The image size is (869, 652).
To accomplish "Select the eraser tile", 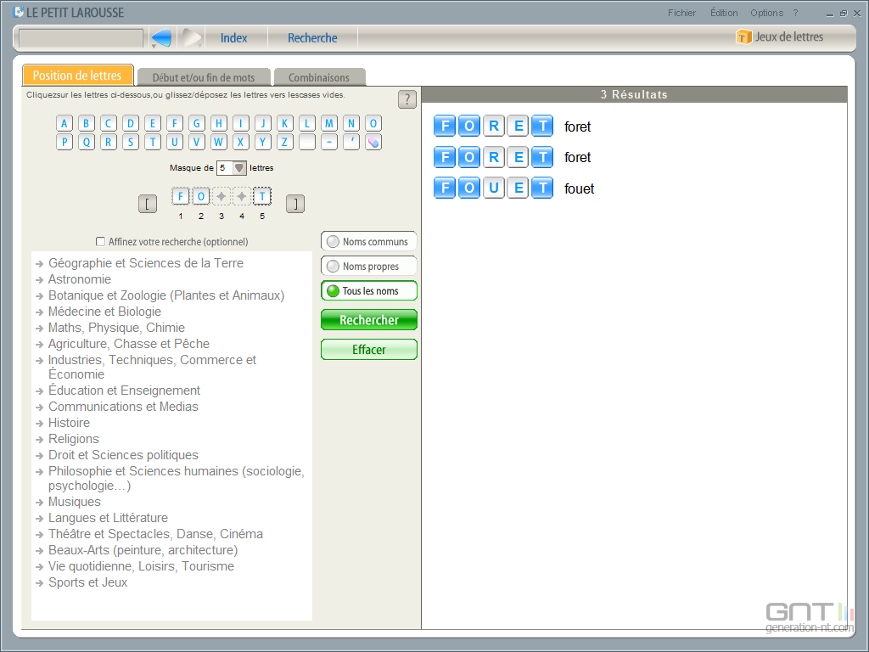I will click(373, 142).
